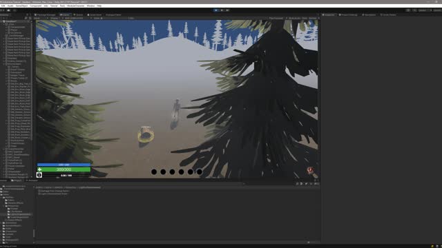Click the potion icon below the health bar
Image resolution: width=442 pixels, height=248 pixels.
[x=39, y=175]
